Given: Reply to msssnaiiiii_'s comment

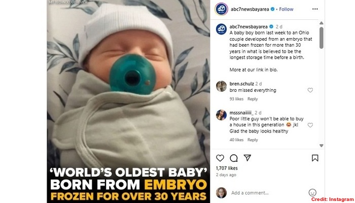Looking at the screenshot, I should 253,140.
